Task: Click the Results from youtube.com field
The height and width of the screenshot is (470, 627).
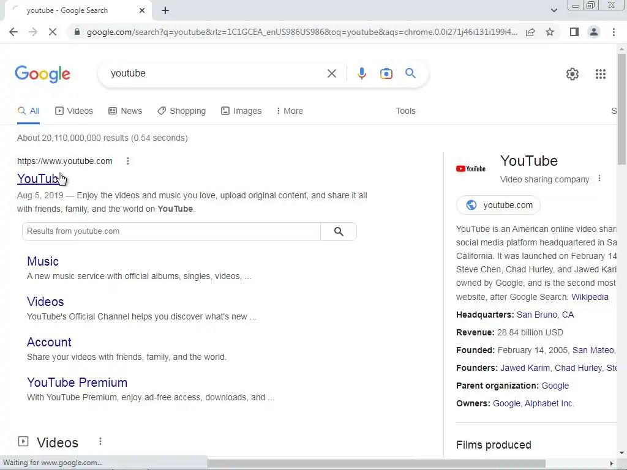Action: tap(171, 231)
